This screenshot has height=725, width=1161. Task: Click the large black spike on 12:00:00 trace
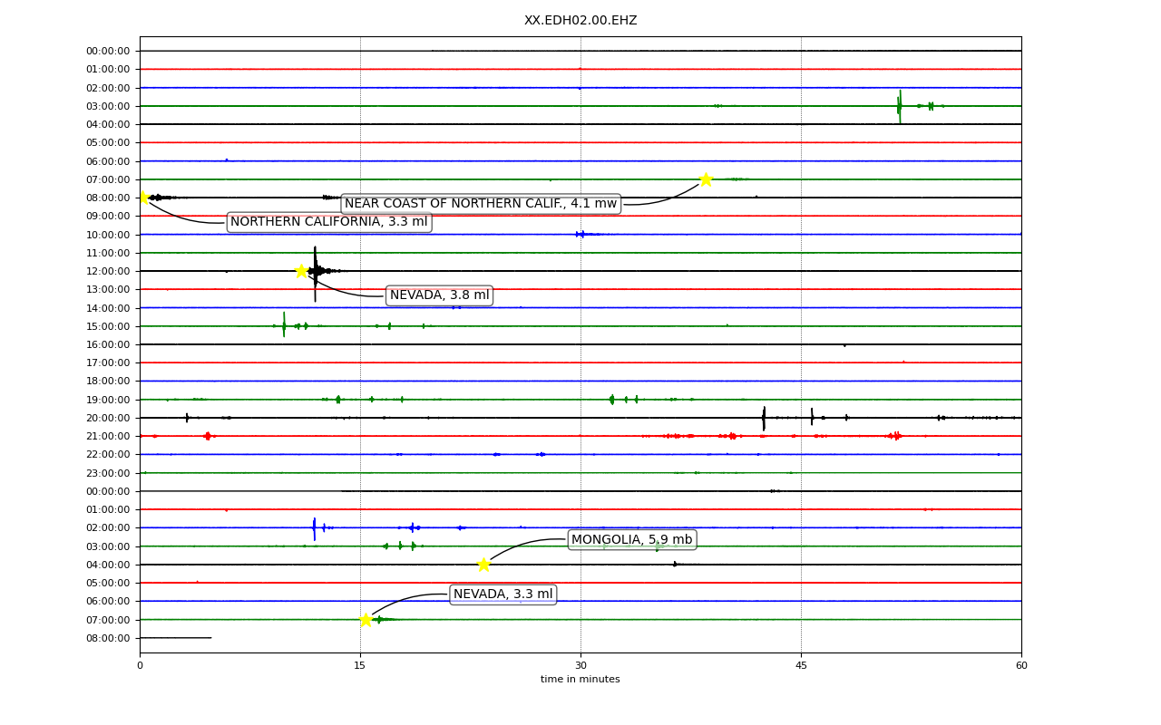[x=315, y=274]
